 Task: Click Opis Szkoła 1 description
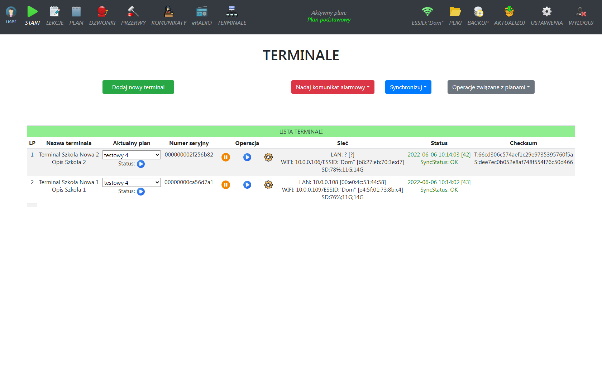(x=69, y=189)
